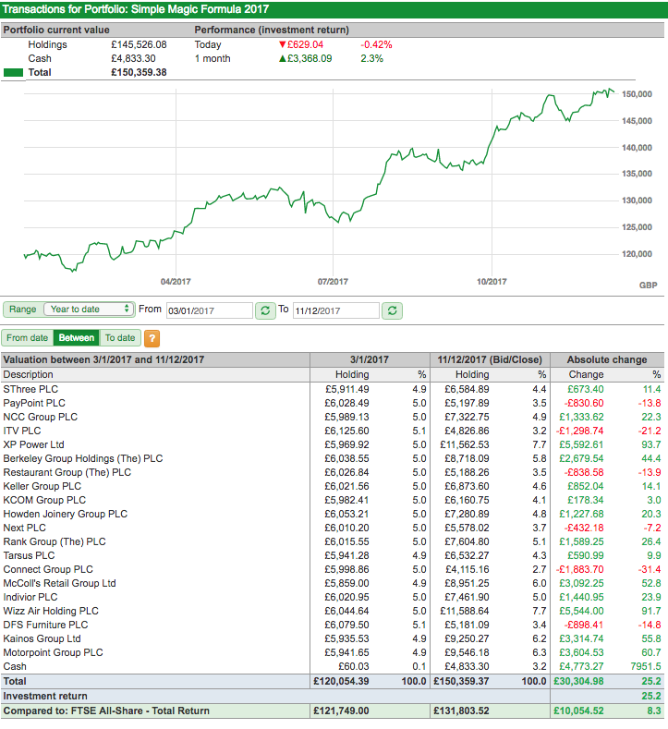Click Connect Group change -£1,883.70
Viewport: 668px width, 729px height.
pyautogui.click(x=579, y=569)
